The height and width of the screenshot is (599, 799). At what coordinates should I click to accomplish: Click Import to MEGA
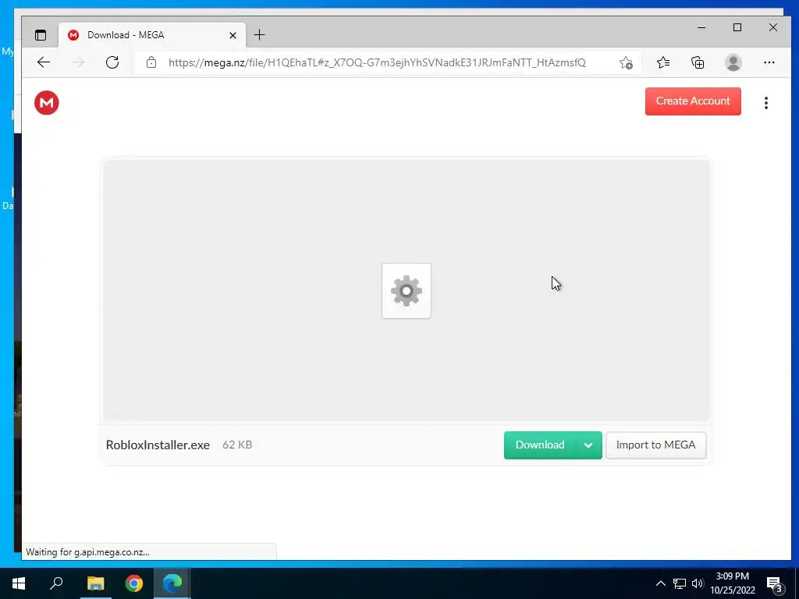click(655, 445)
